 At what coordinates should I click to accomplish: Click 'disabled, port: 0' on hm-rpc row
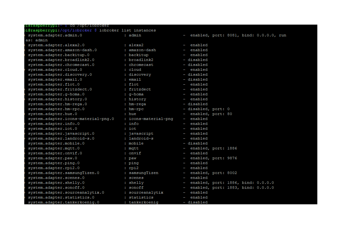[x=208, y=109]
